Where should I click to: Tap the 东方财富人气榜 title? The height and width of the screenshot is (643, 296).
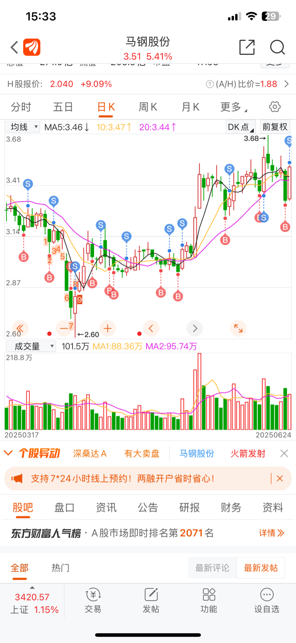[46, 533]
